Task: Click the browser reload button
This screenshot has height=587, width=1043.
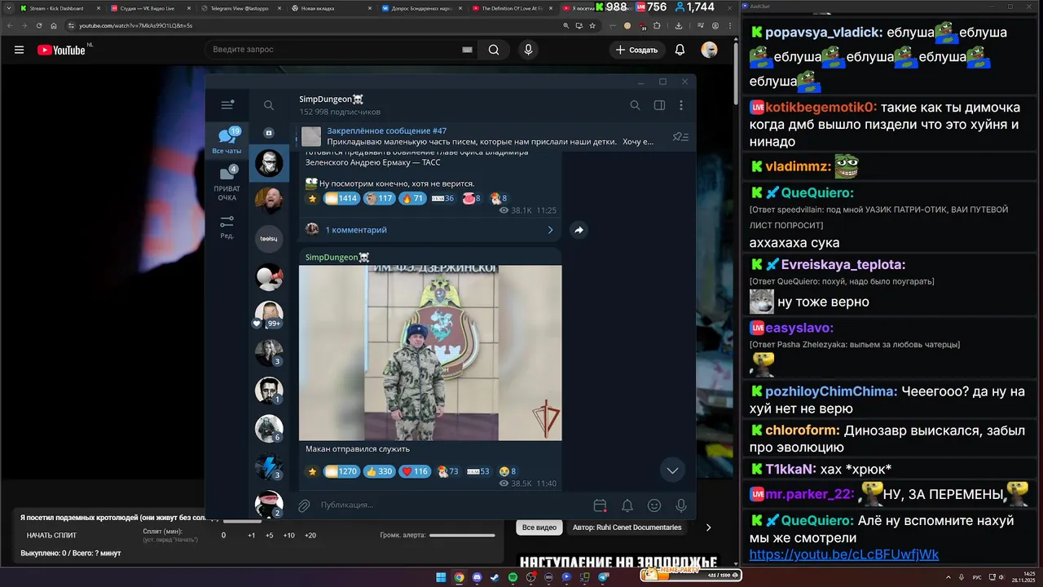Action: pyautogui.click(x=38, y=25)
